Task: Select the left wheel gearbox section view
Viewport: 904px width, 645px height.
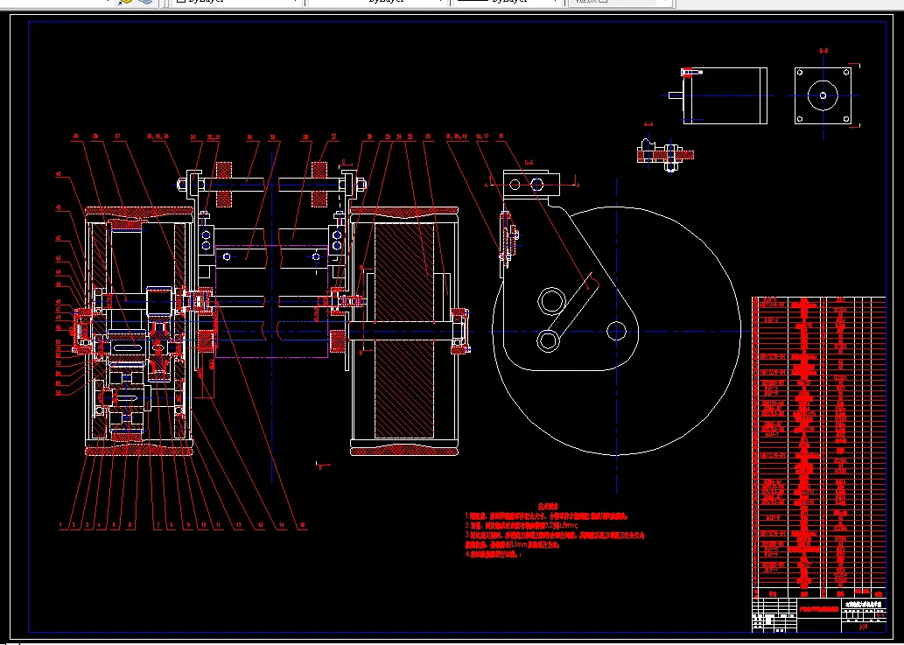Action: (x=139, y=332)
